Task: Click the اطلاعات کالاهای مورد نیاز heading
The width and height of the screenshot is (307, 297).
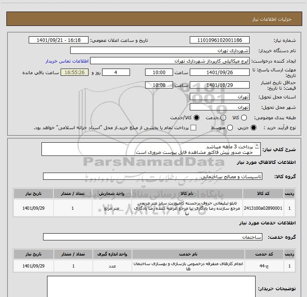Action: [x=266, y=162]
